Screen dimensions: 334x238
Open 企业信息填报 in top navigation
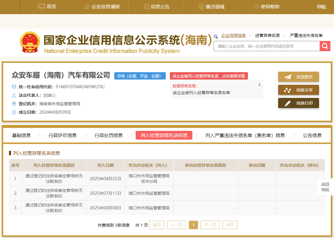101,7
